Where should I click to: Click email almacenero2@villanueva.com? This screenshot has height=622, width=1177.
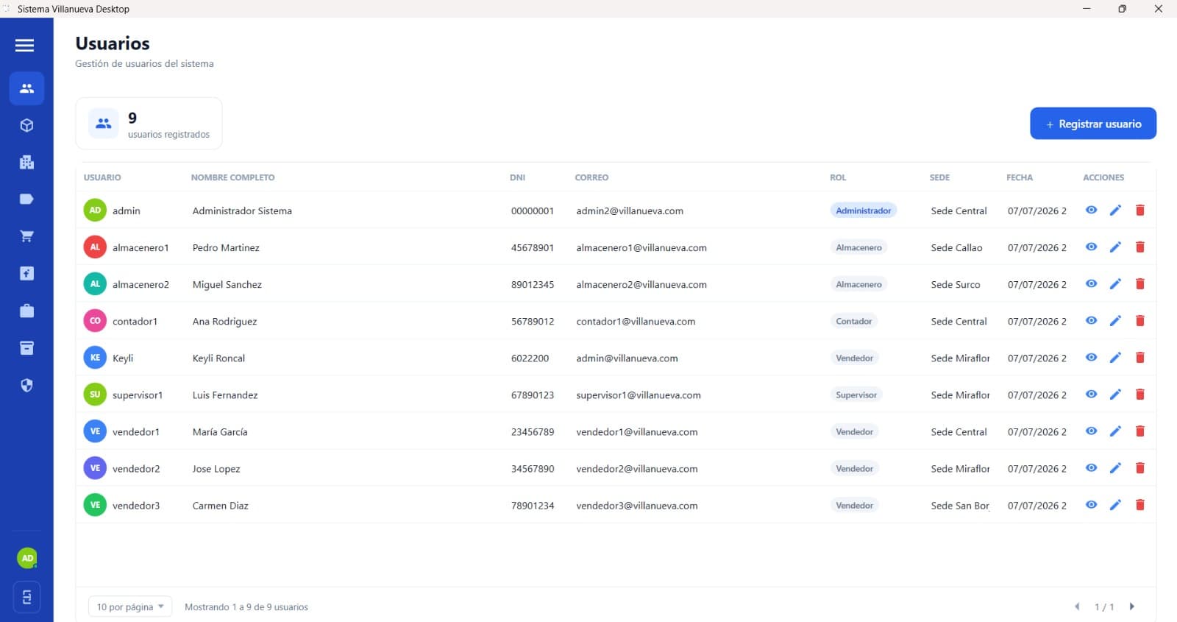641,284
